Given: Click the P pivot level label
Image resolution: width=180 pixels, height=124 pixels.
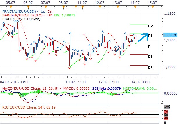Looking at the screenshot, I should (149, 46).
